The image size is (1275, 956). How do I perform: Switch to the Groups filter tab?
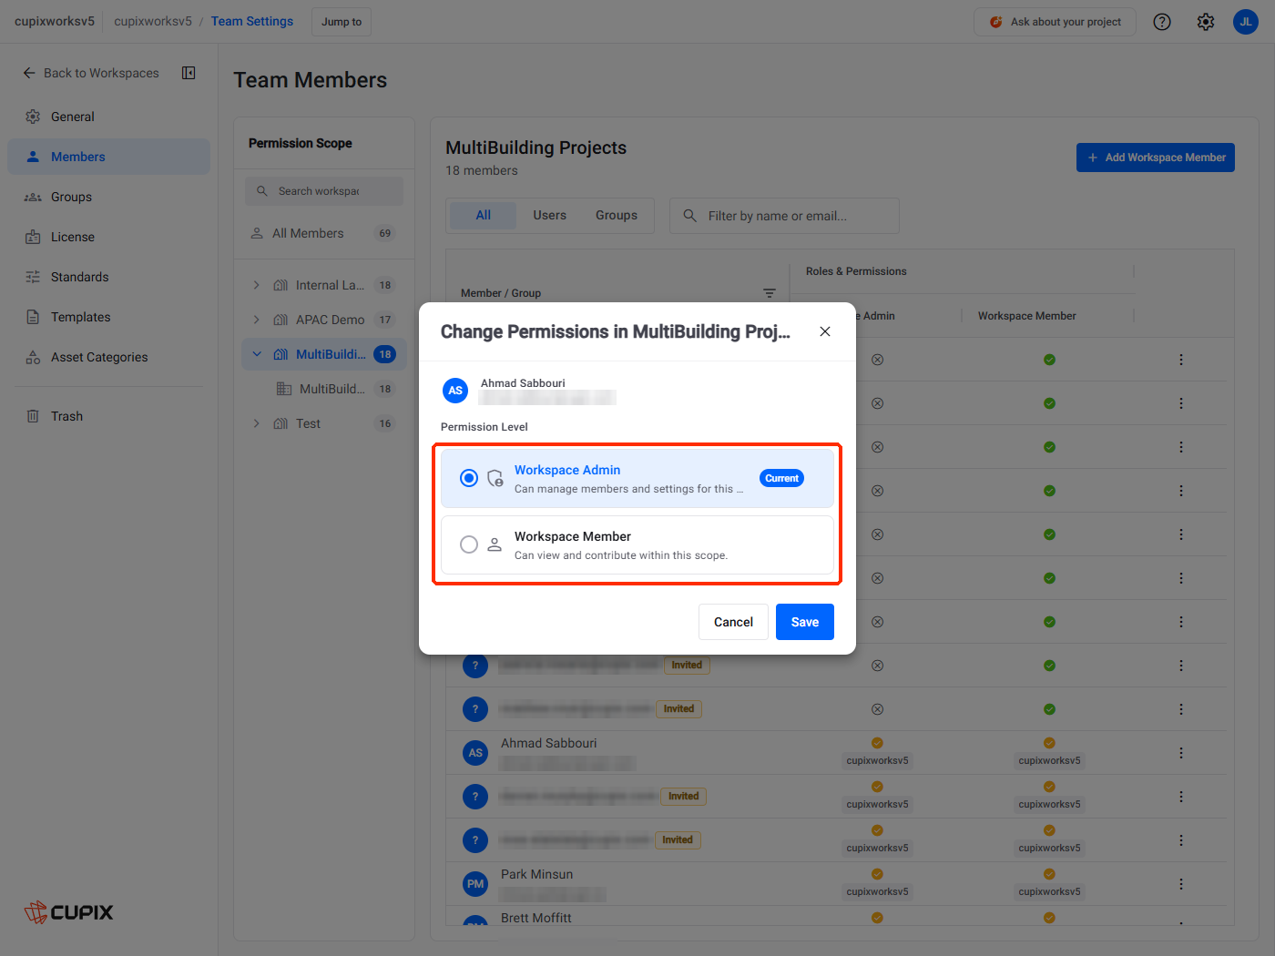click(x=617, y=216)
